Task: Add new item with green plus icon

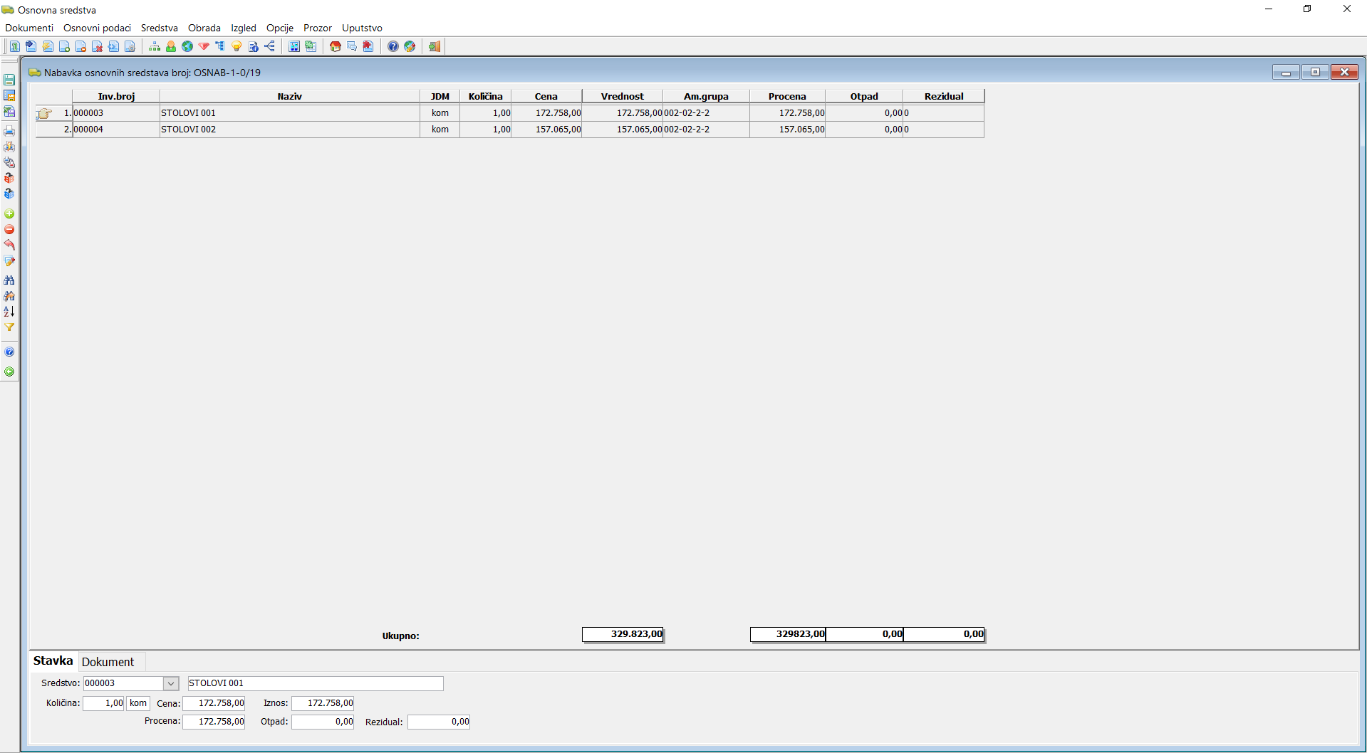Action: (9, 214)
